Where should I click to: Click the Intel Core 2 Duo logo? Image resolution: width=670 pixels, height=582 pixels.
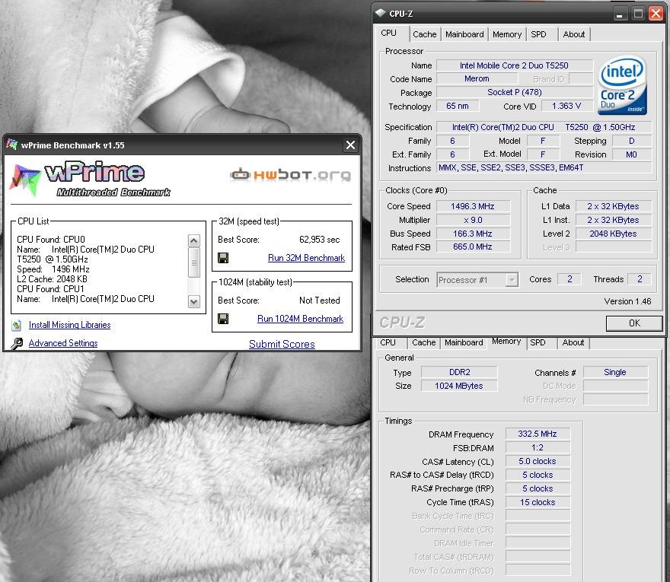pos(622,86)
